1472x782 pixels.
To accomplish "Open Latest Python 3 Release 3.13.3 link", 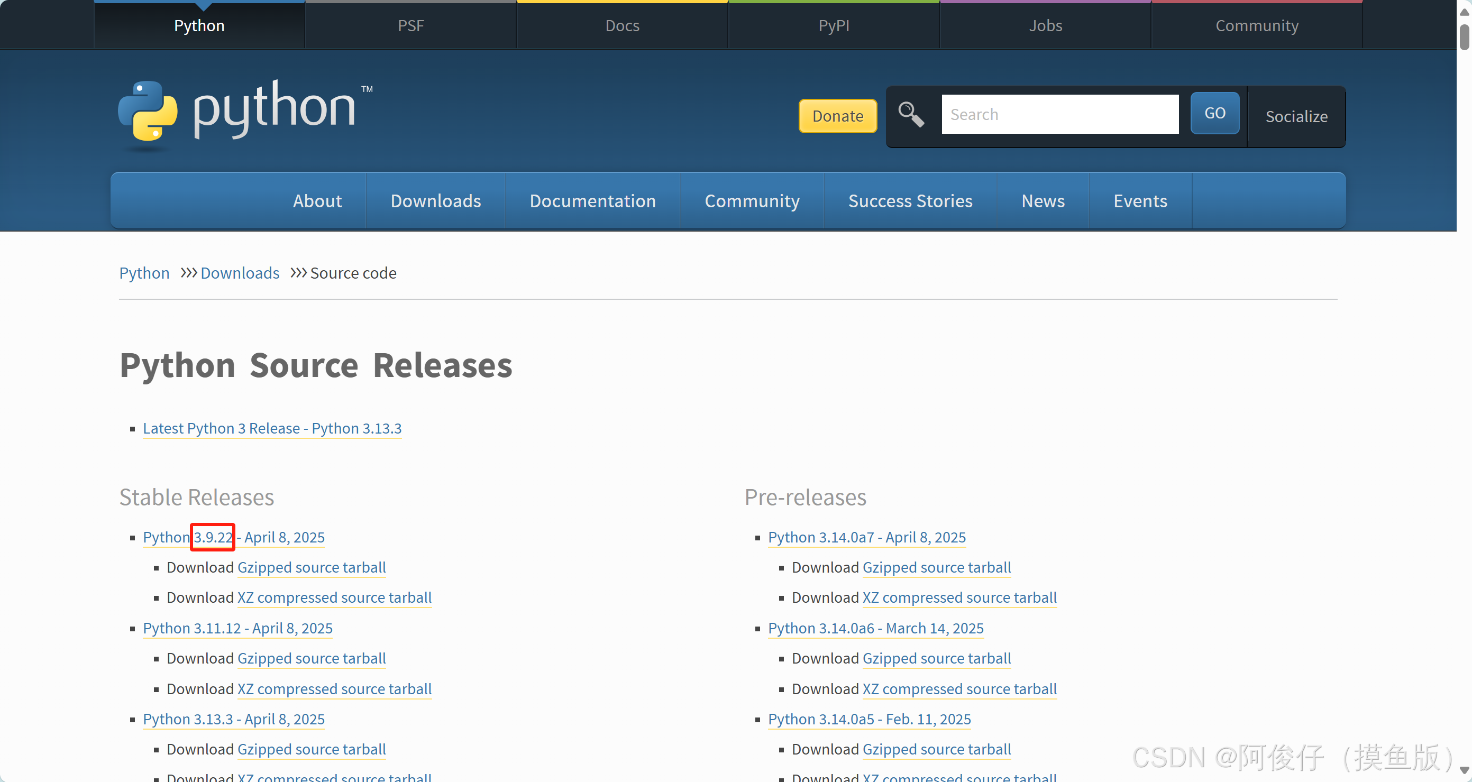I will coord(272,428).
